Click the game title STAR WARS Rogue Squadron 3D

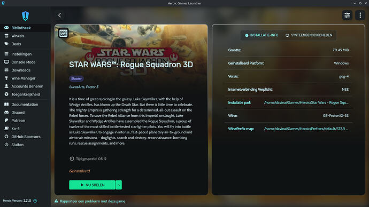coord(131,65)
